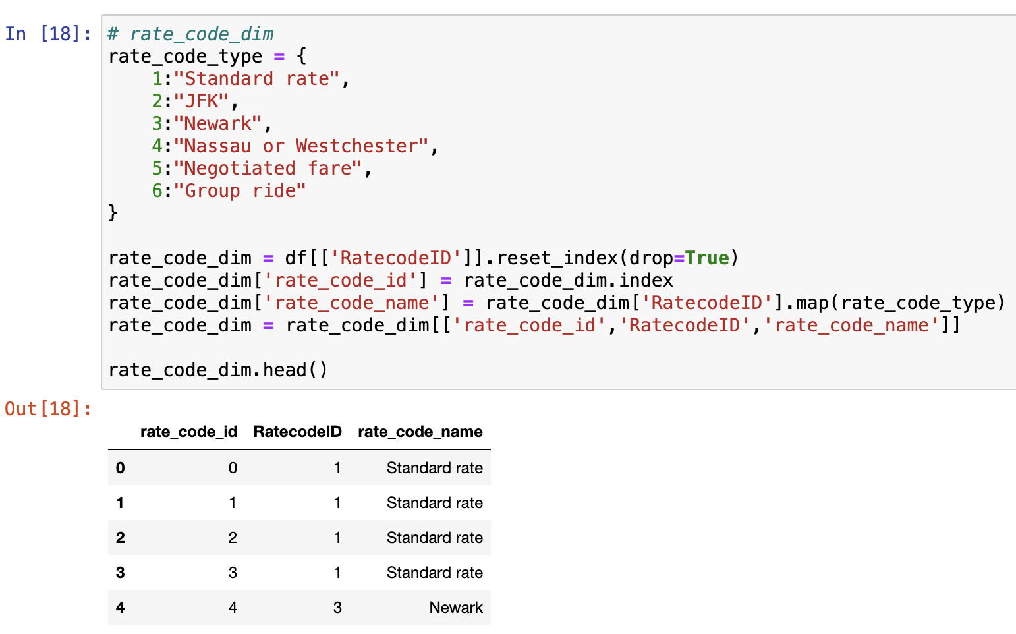This screenshot has width=1016, height=634.
Task: Click the rate_code_id column header
Action: pyautogui.click(x=188, y=432)
